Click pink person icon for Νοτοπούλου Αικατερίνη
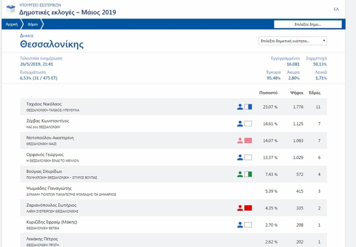 tap(240, 140)
